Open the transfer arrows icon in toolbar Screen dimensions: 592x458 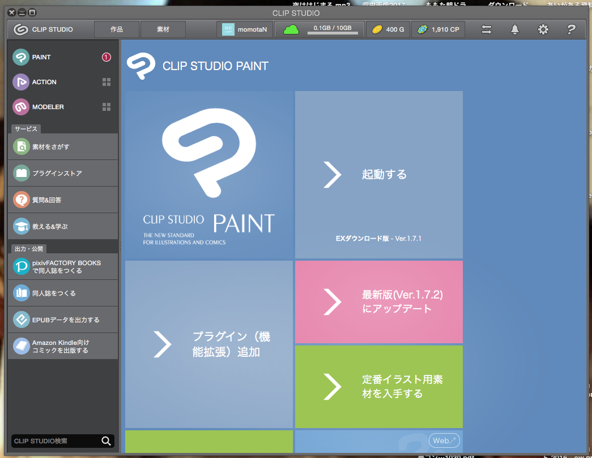pyautogui.click(x=487, y=29)
